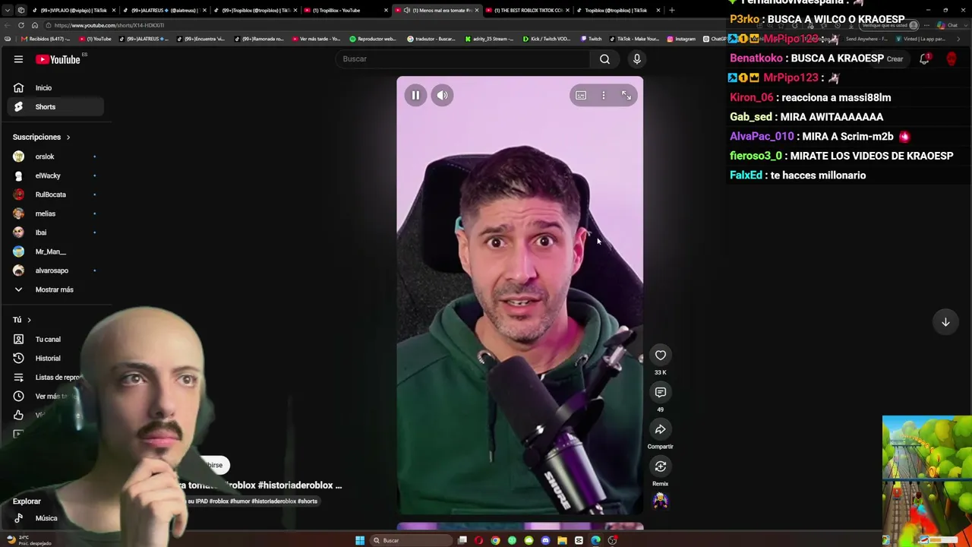Click the Buscar search input field

click(463, 59)
